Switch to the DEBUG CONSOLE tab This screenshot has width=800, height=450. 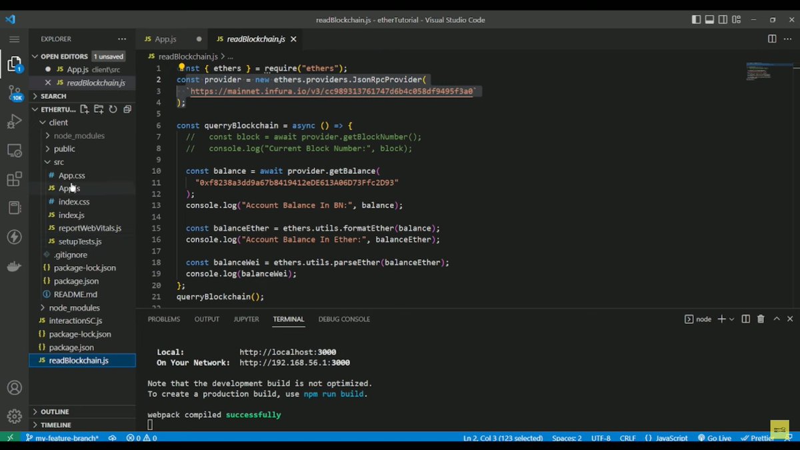point(344,319)
